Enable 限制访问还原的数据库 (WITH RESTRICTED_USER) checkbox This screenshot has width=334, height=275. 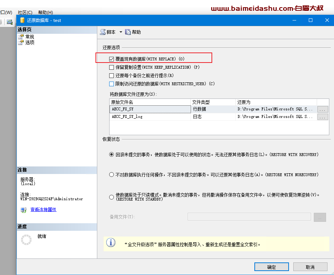pyautogui.click(x=112, y=84)
